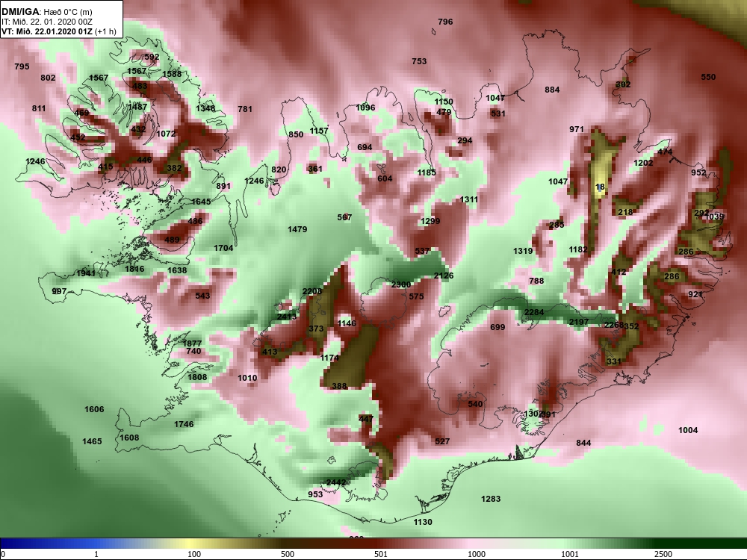Click the map value 1096
This screenshot has height=560, width=747.
pos(366,108)
